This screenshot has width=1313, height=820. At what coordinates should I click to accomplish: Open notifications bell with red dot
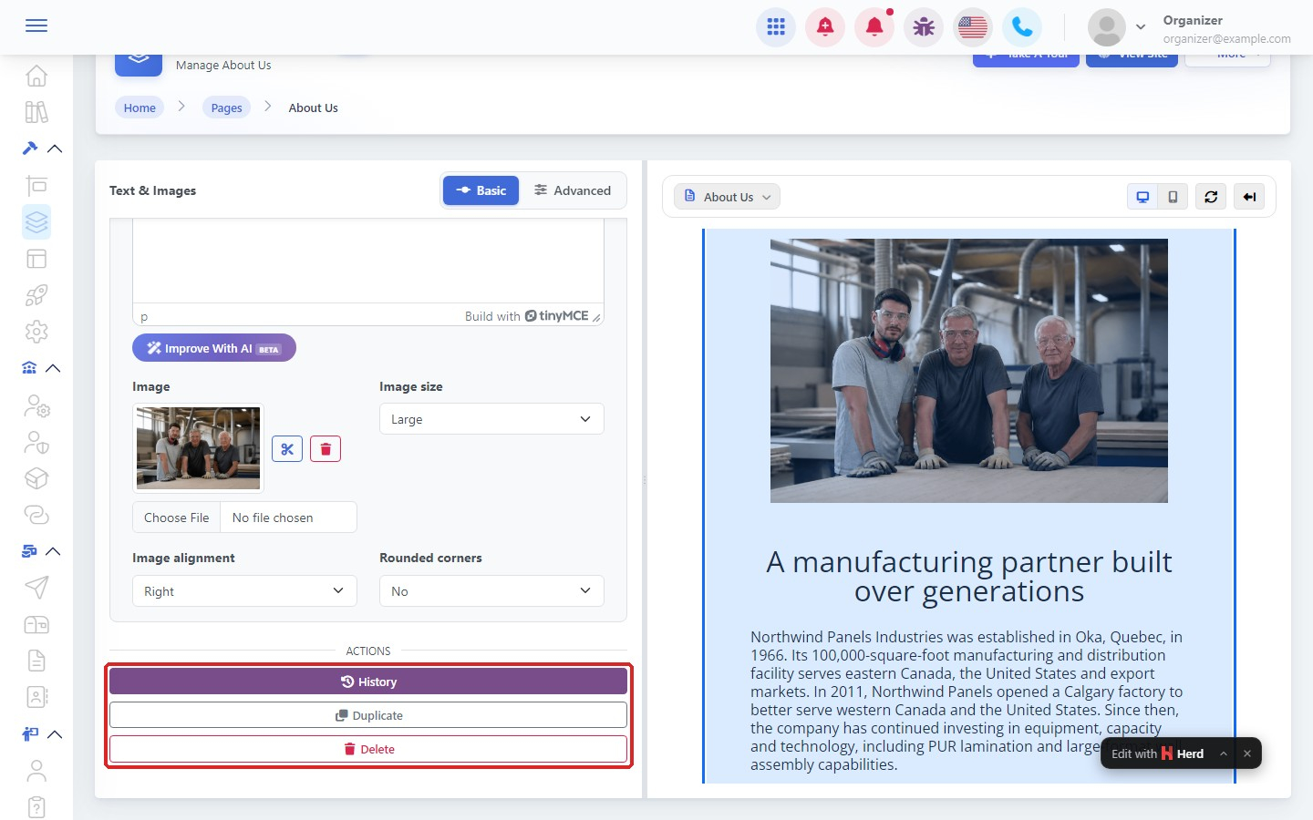(874, 26)
